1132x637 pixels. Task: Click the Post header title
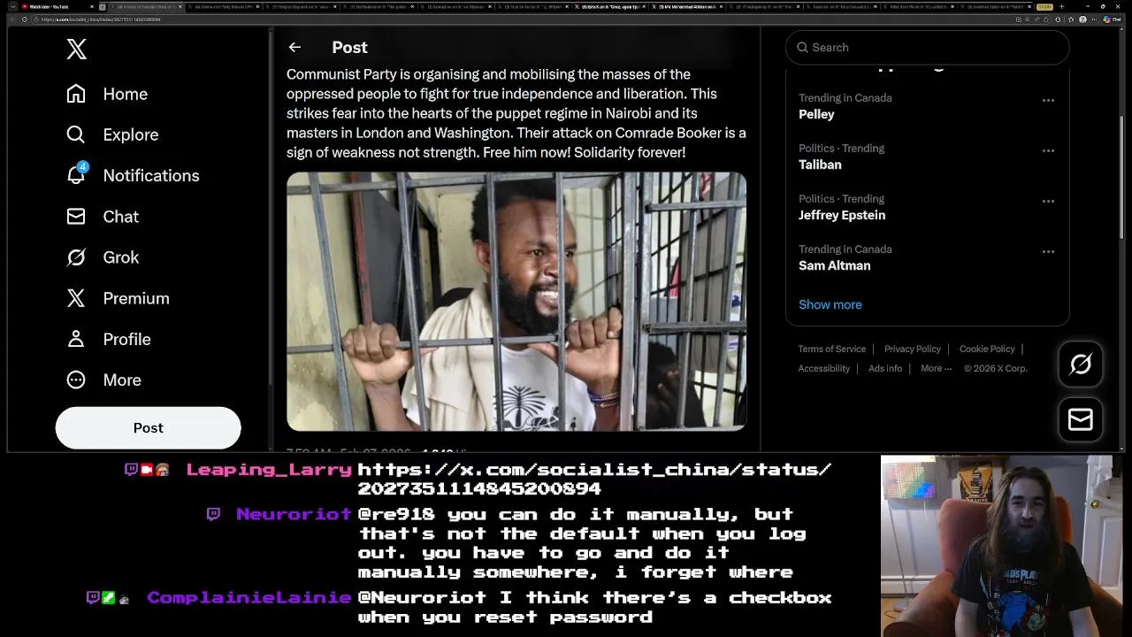tap(349, 47)
